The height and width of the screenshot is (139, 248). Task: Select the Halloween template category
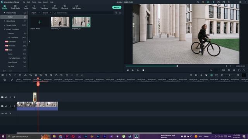pyautogui.click(x=12, y=42)
